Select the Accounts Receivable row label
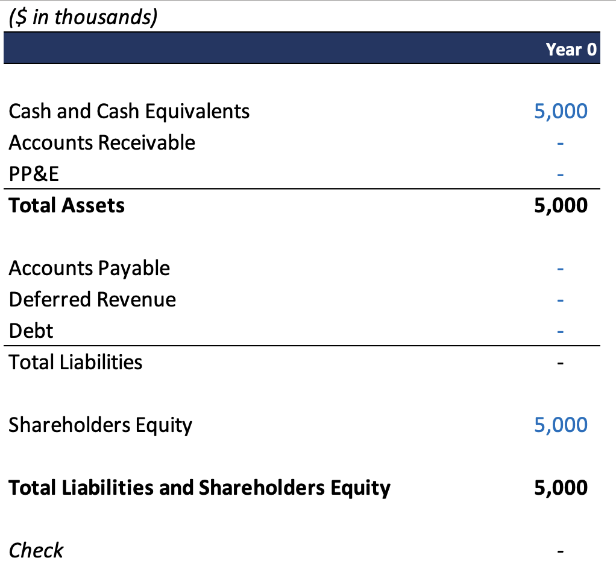This screenshot has height=578, width=616. [x=102, y=142]
